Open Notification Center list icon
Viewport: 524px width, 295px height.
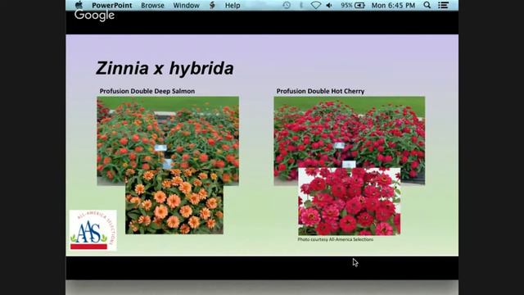pos(444,5)
